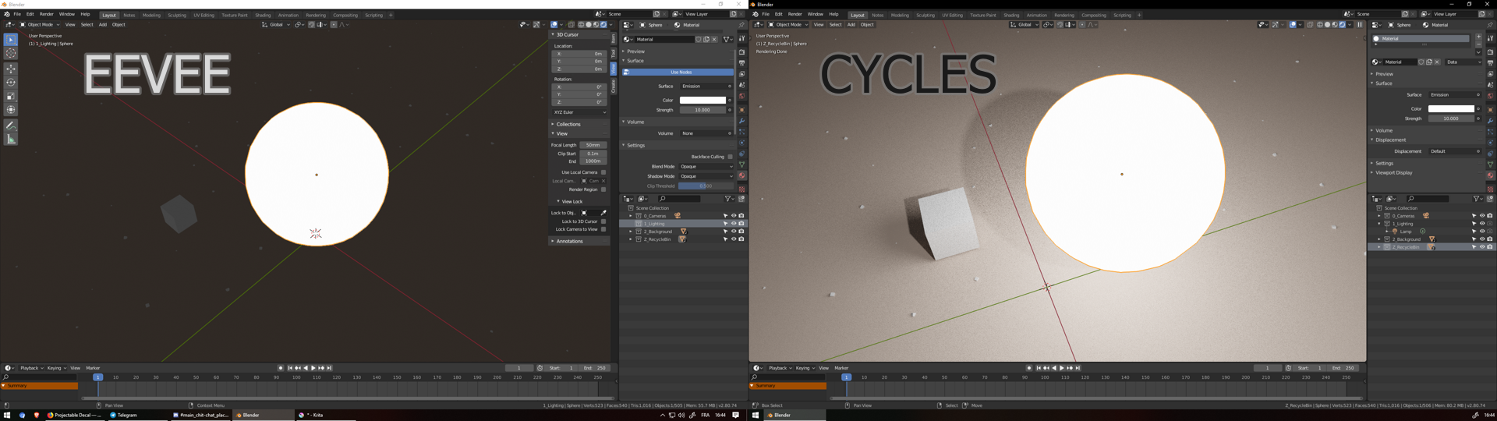Image resolution: width=1497 pixels, height=421 pixels.
Task: Play the animation in the CYCLES timeline
Action: (x=1062, y=368)
